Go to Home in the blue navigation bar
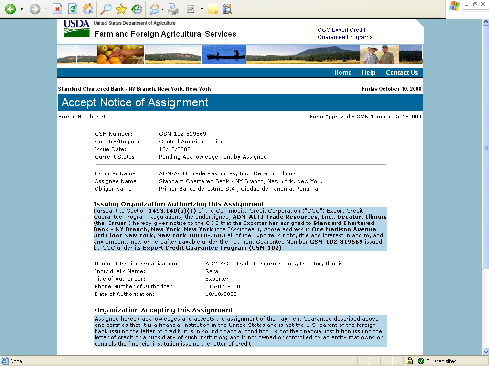This screenshot has width=489, height=366. click(343, 72)
